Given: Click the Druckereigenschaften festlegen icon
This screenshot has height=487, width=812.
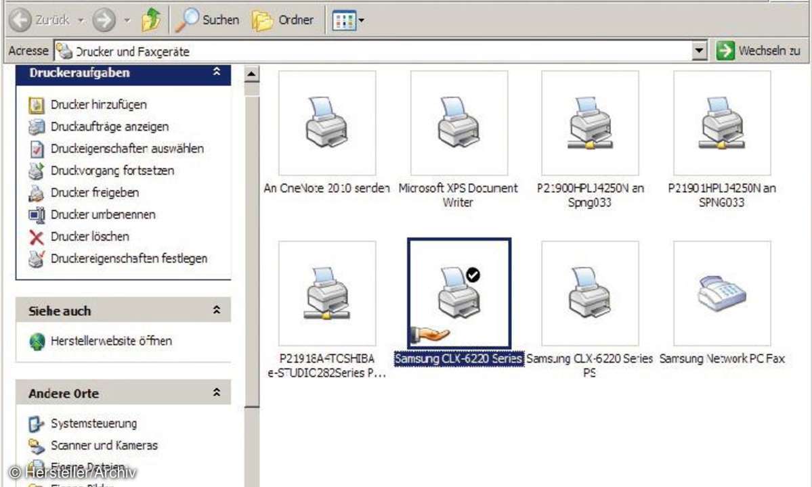Looking at the screenshot, I should (37, 258).
